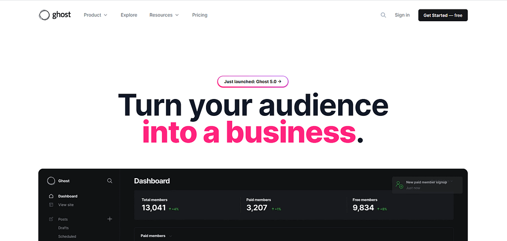Open the Just launched: Ghost 5.0 announcement
Viewport: 507px width, 241px height.
point(253,82)
